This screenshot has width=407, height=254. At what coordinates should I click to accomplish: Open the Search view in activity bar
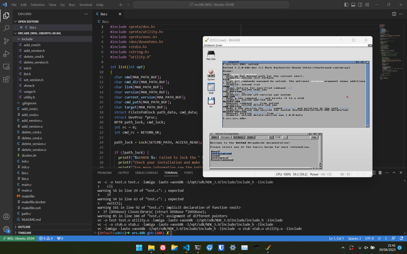[x=6, y=27]
